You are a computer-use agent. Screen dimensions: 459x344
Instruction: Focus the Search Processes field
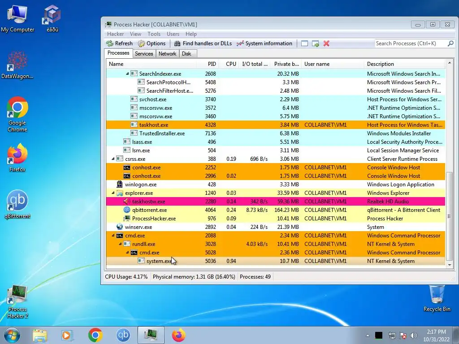click(411, 43)
